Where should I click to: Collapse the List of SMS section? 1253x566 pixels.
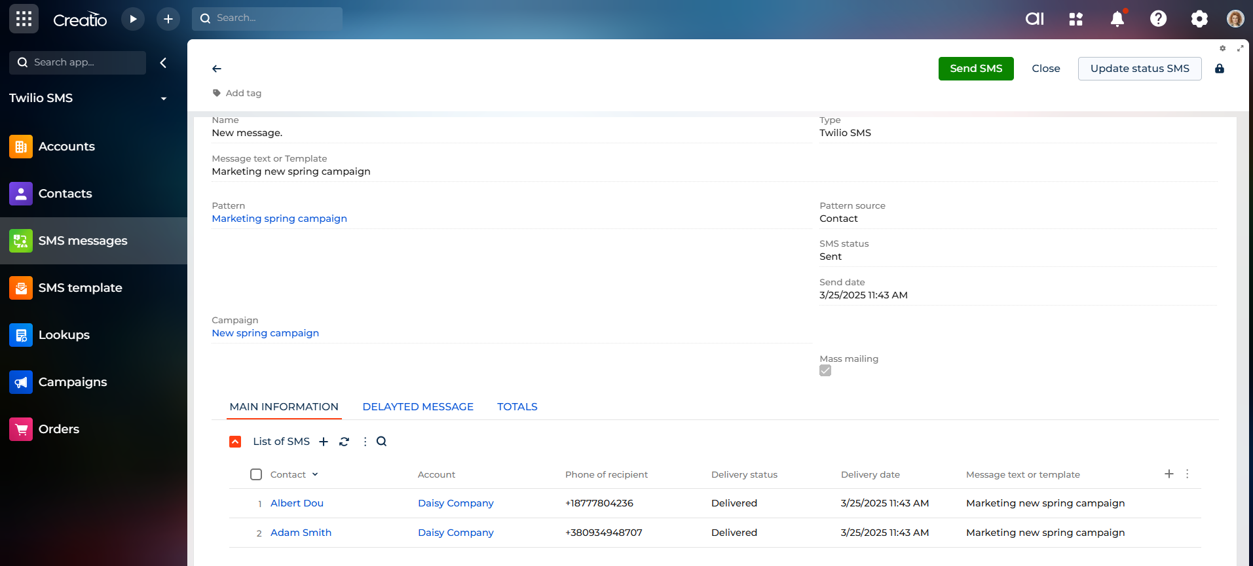coord(235,442)
